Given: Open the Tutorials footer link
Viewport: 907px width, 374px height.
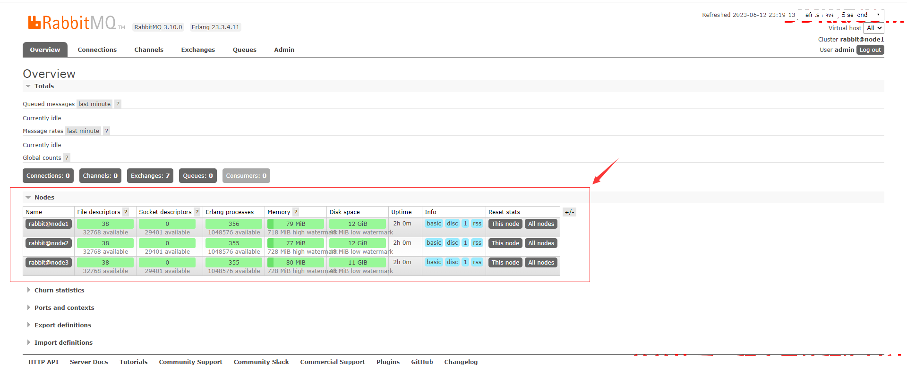Looking at the screenshot, I should [x=134, y=362].
